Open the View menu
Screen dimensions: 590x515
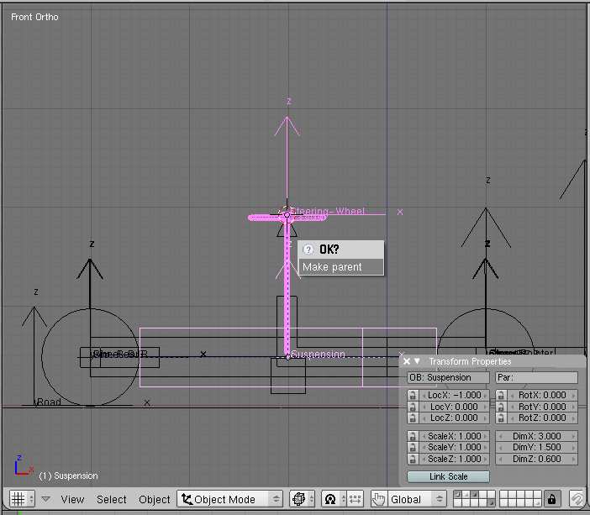(72, 499)
